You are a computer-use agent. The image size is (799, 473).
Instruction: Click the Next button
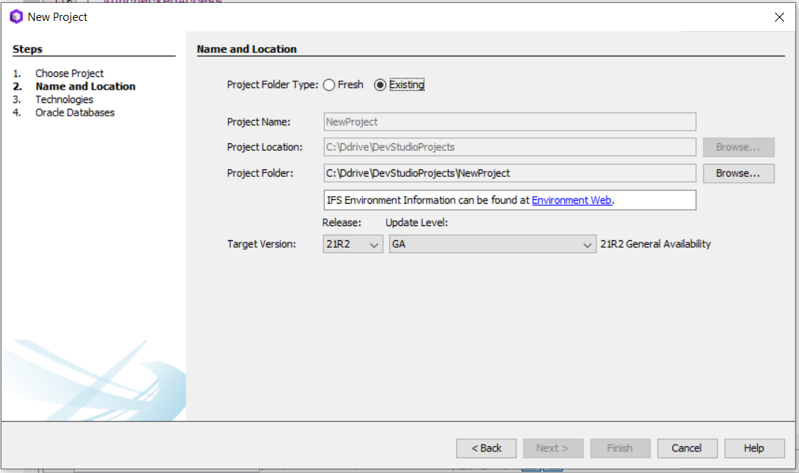[x=553, y=448]
